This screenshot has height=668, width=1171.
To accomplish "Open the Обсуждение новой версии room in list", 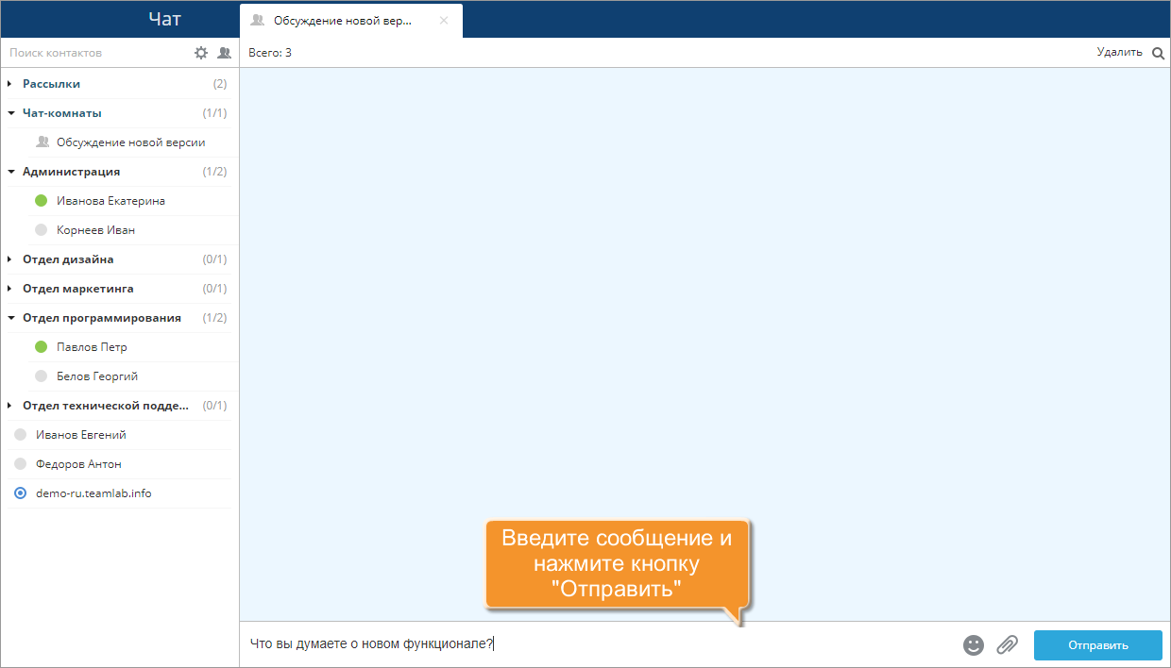I will 130,142.
